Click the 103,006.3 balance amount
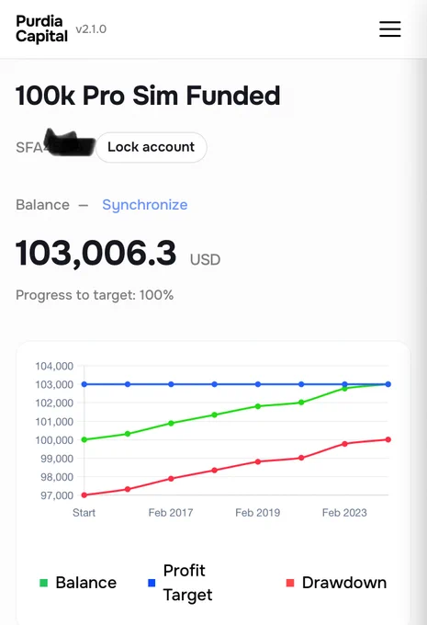The width and height of the screenshot is (427, 625). point(96,254)
